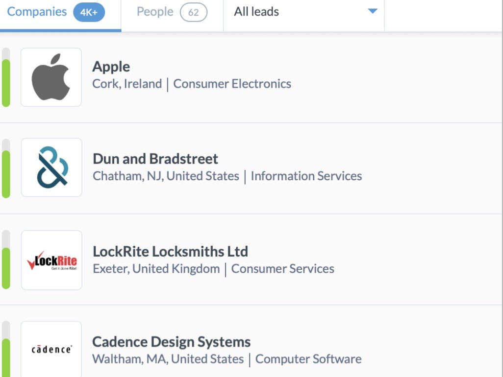This screenshot has height=377, width=503.
Task: Click the Cadence logo thumbnail
Action: coord(52,349)
